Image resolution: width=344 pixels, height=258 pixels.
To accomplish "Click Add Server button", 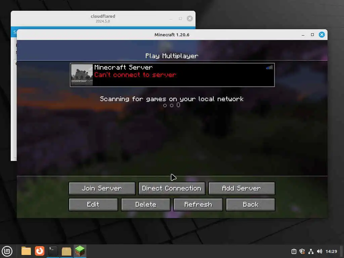I will [x=242, y=188].
